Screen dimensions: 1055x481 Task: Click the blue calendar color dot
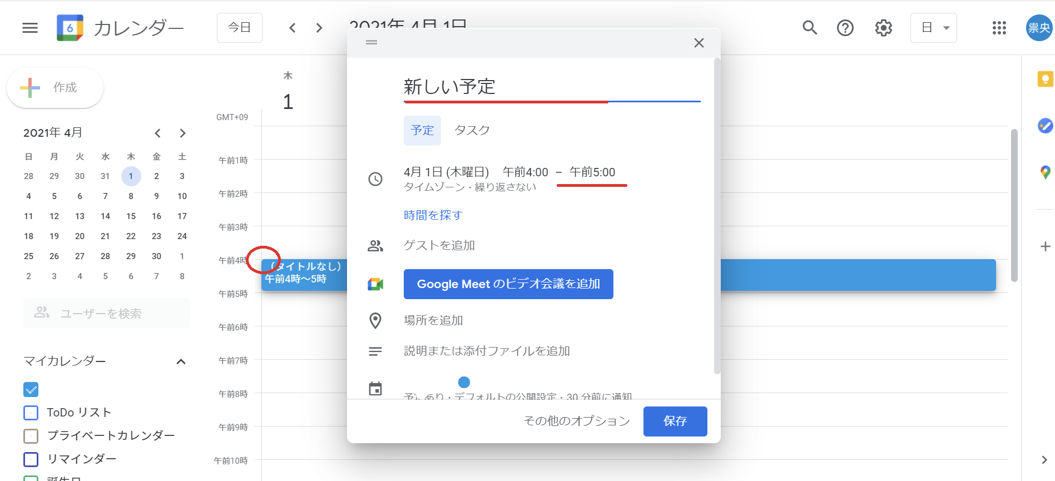pos(464,382)
